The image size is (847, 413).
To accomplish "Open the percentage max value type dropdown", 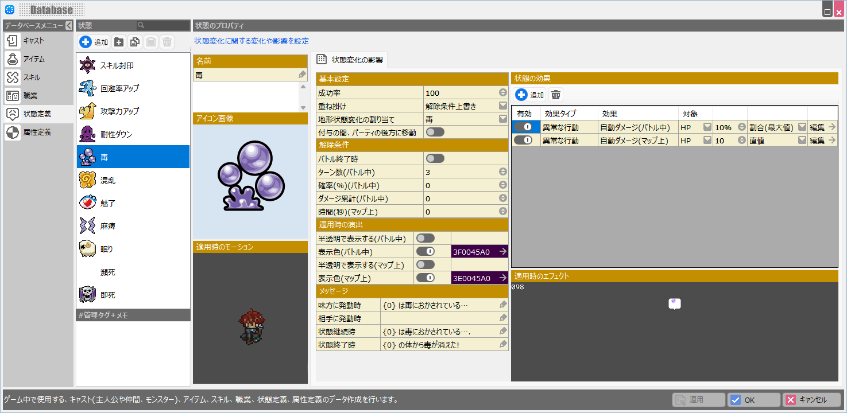I will (802, 127).
